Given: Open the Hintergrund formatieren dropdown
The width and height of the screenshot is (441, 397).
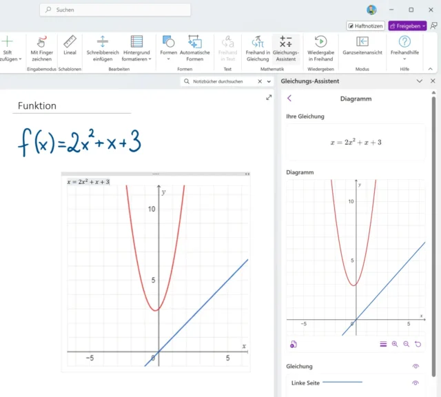Looking at the screenshot, I should pyautogui.click(x=136, y=59).
